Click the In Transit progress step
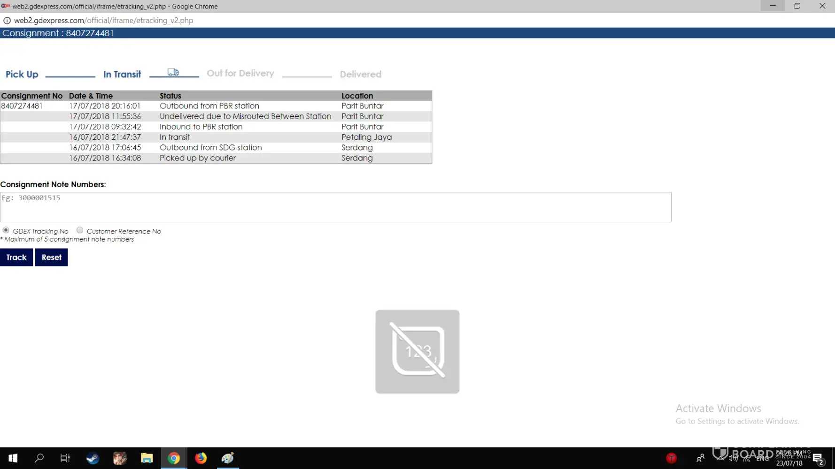The height and width of the screenshot is (469, 835). (x=122, y=74)
